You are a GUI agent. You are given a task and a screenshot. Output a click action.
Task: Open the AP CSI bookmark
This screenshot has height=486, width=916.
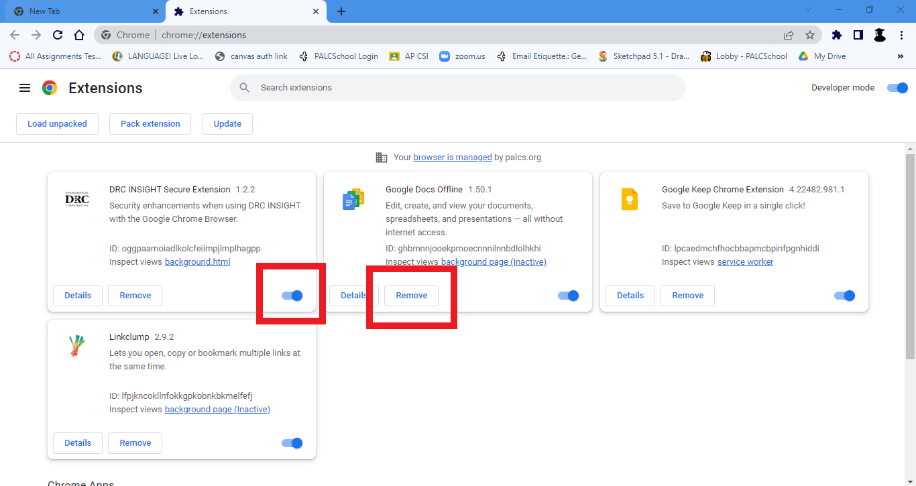[409, 56]
